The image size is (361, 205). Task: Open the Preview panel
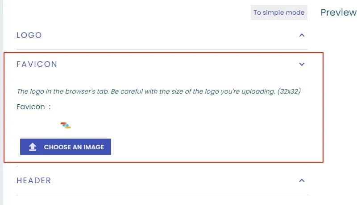[x=338, y=12]
